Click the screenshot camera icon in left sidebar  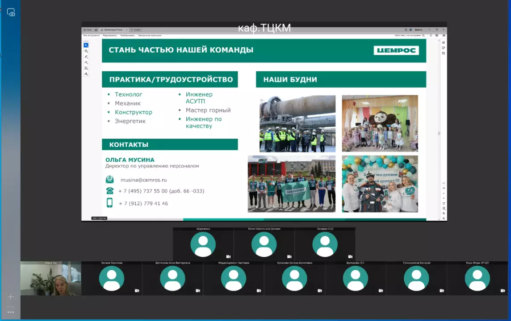[x=11, y=12]
